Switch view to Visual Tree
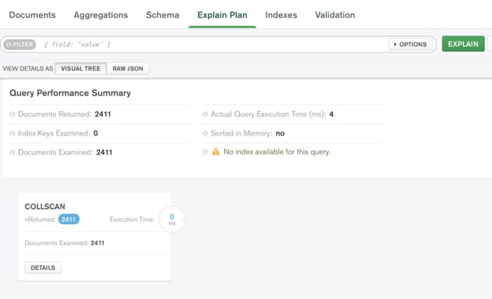 tap(81, 69)
